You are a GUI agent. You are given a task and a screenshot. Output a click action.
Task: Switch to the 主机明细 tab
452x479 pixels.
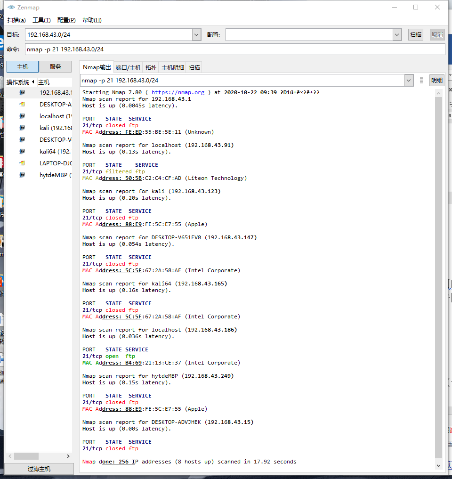tap(172, 67)
